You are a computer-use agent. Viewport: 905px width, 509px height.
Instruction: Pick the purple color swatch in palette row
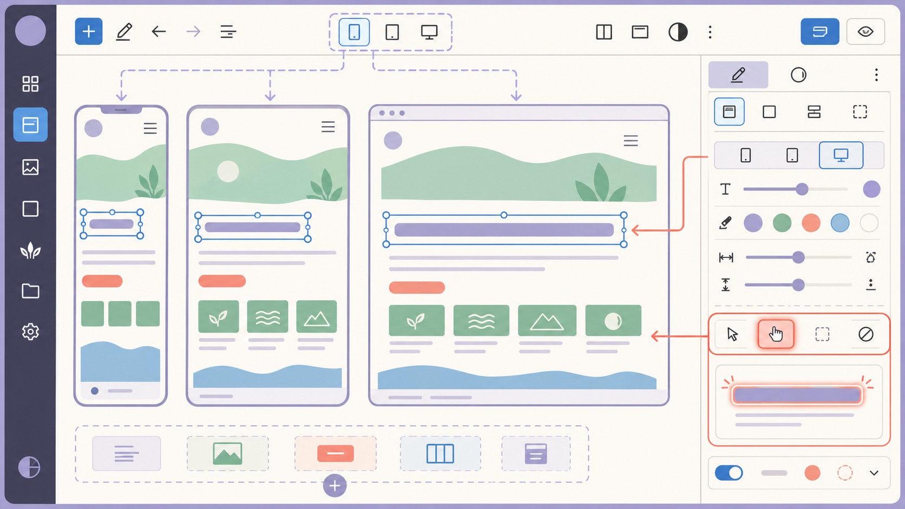click(753, 223)
